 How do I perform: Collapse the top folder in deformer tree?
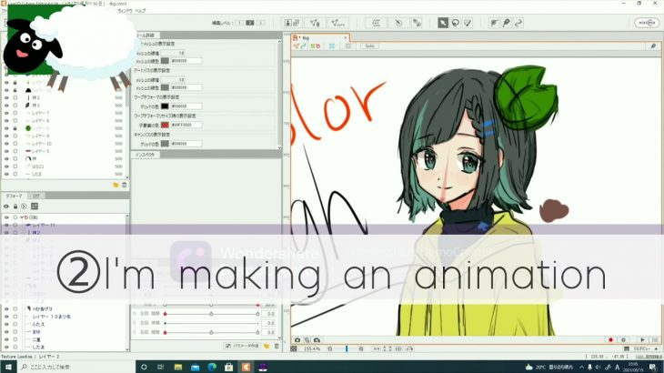coord(22,217)
